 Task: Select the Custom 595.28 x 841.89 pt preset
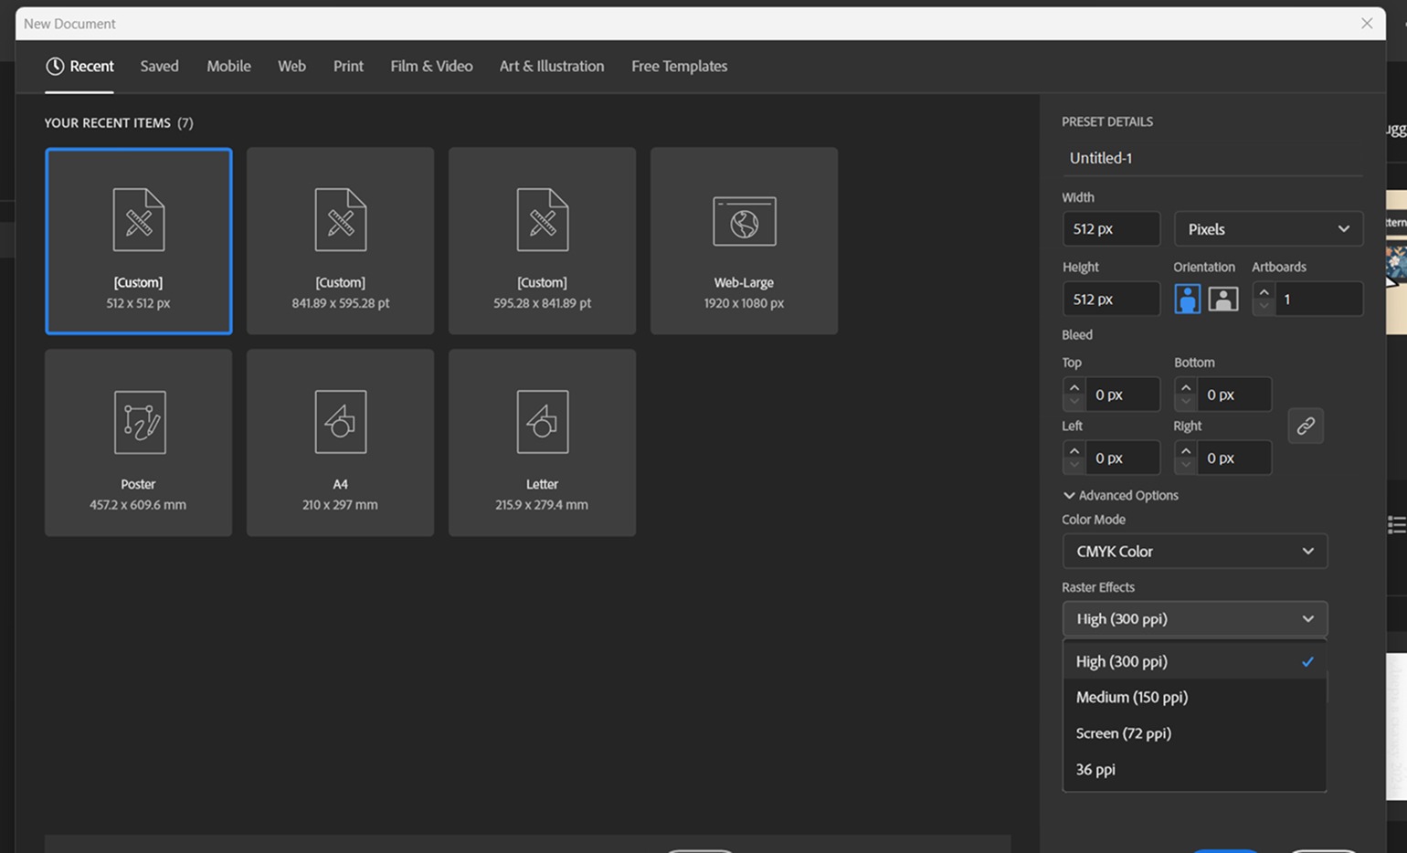click(542, 241)
